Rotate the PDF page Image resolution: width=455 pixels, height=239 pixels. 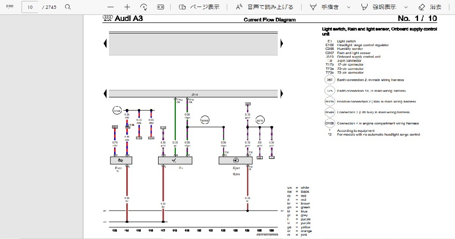point(144,7)
